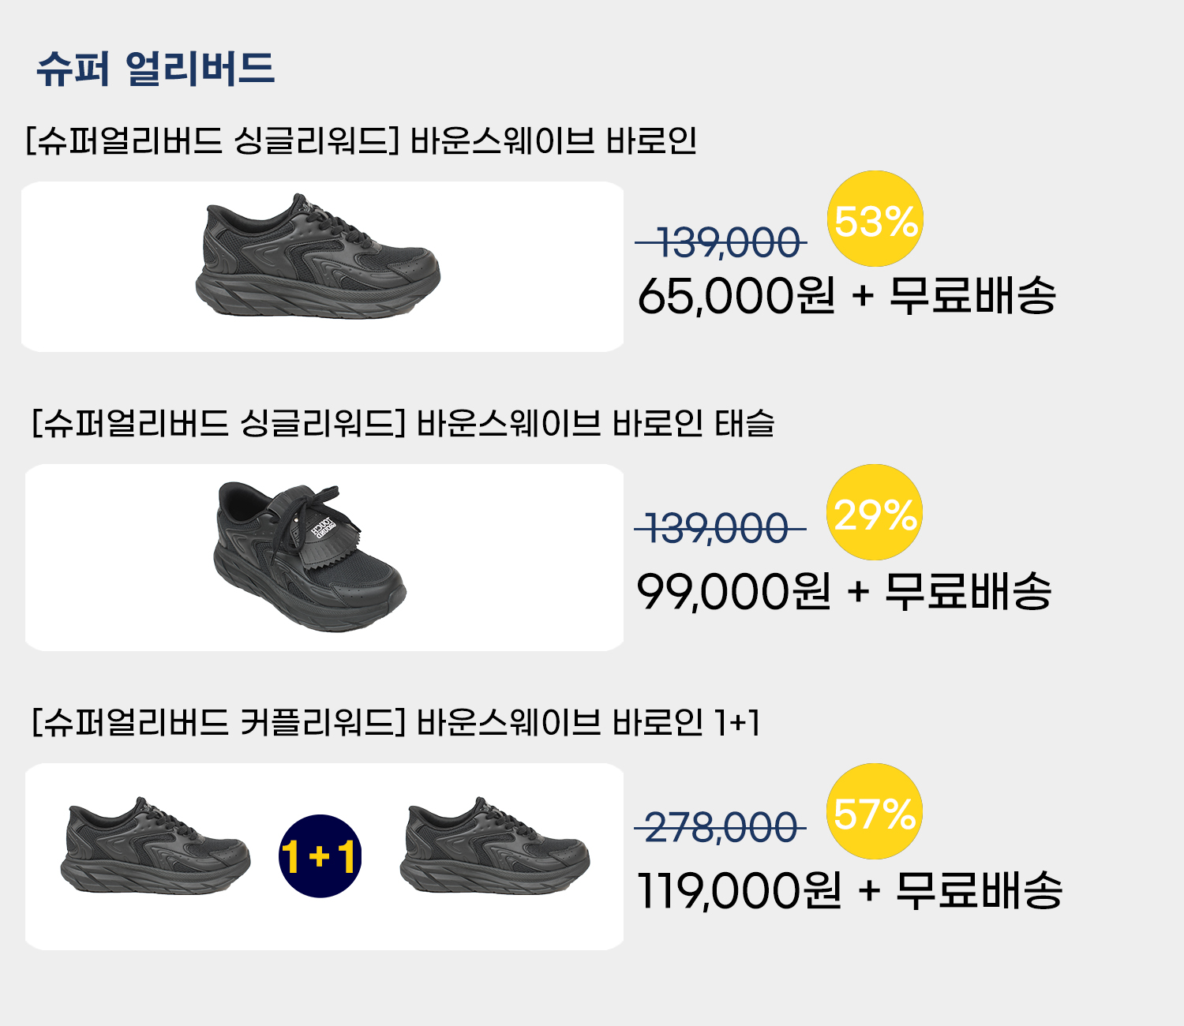Click the 슈퍼 얼리버드 section heading

pos(155,69)
